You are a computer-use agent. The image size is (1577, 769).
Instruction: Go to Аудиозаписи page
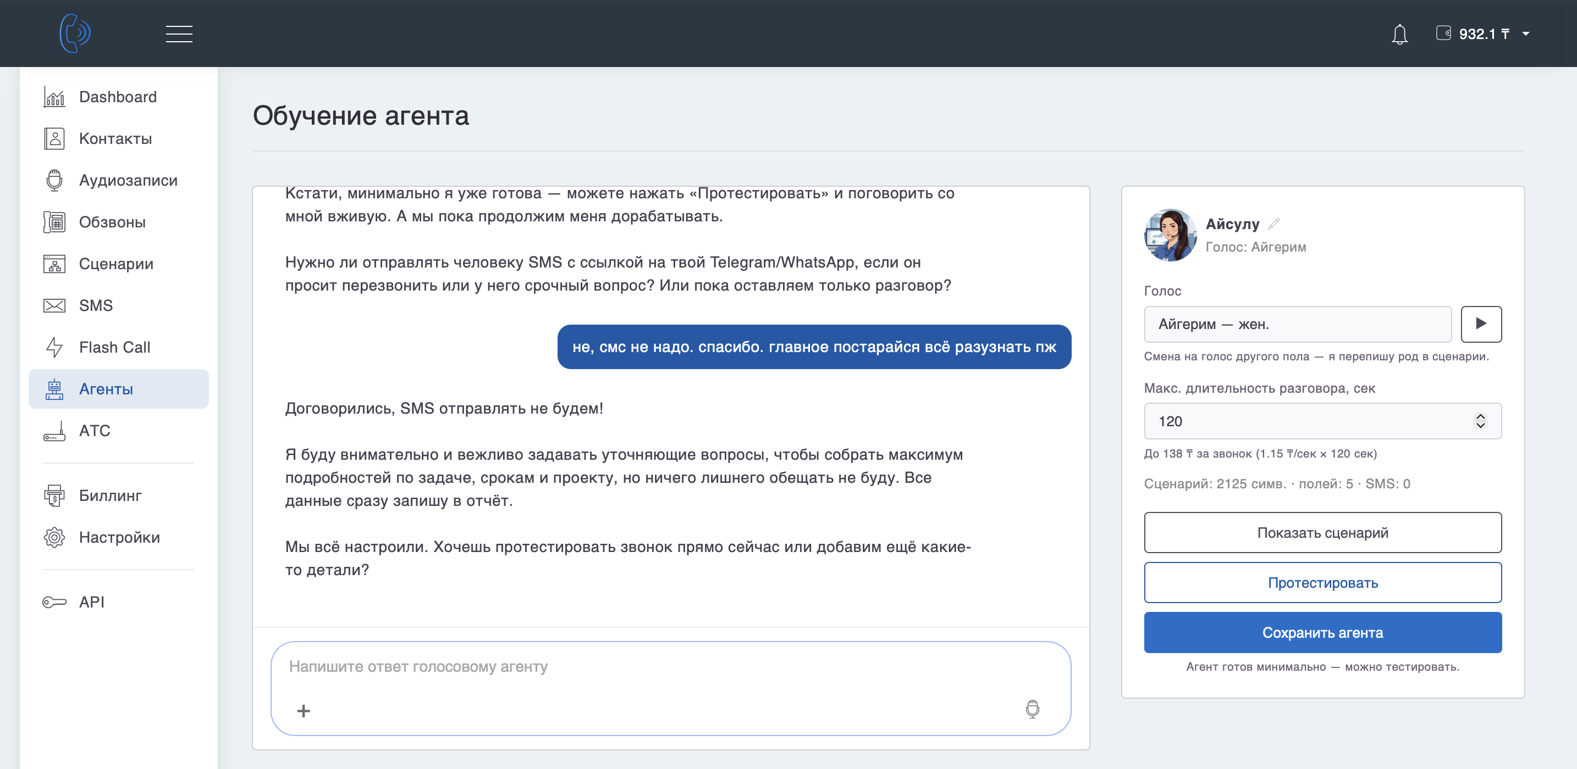(x=118, y=181)
